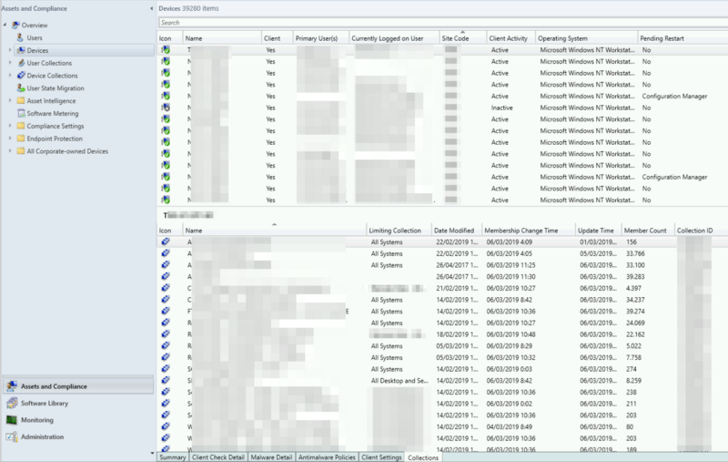
Task: Select device icon in Inactive row
Action: click(166, 108)
